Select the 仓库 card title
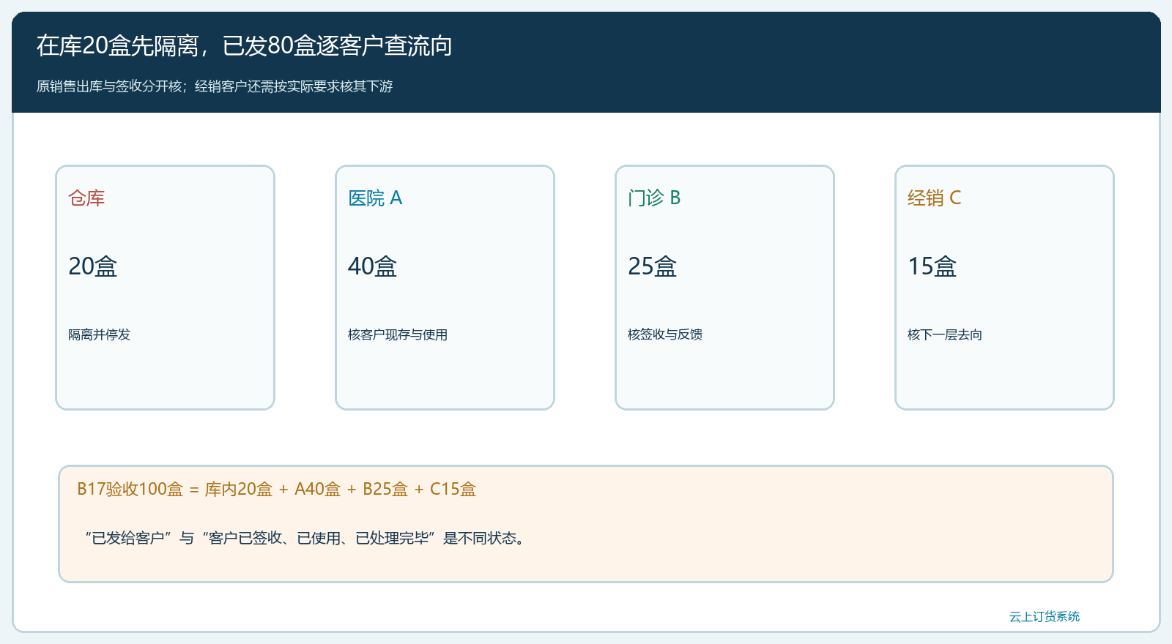Image resolution: width=1172 pixels, height=644 pixels. tap(86, 198)
